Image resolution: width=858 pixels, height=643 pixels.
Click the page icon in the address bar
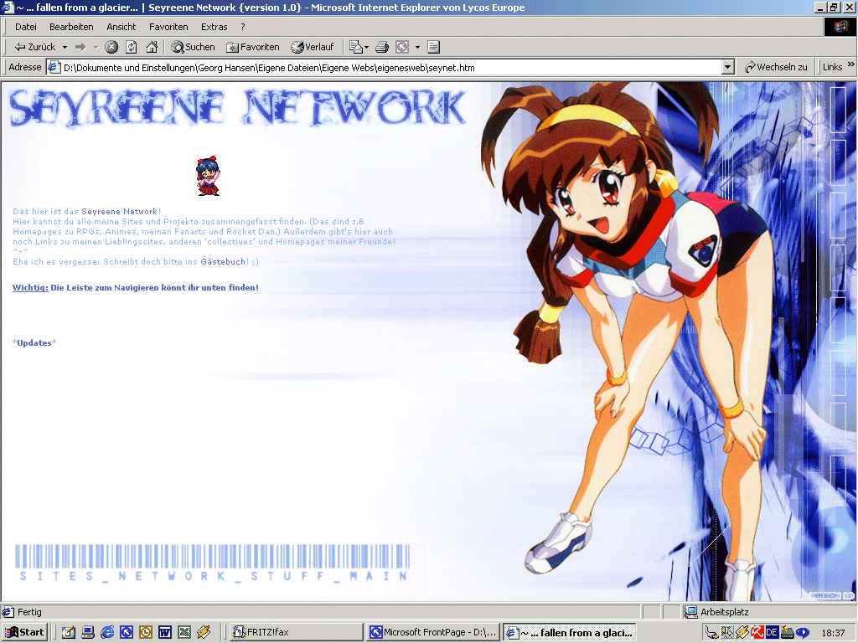(54, 67)
